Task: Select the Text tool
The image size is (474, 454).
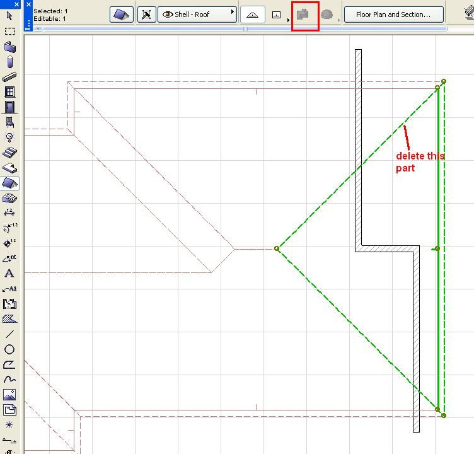Action: point(9,274)
